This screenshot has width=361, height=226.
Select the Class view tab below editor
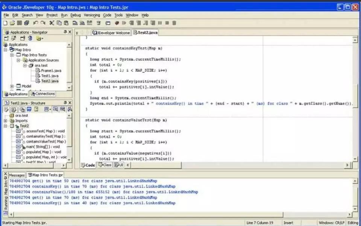[x=105, y=165]
